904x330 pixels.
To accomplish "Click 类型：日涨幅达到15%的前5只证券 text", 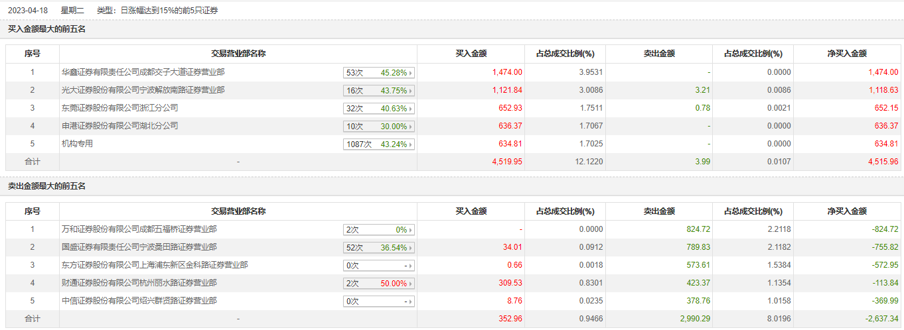I will click(157, 11).
